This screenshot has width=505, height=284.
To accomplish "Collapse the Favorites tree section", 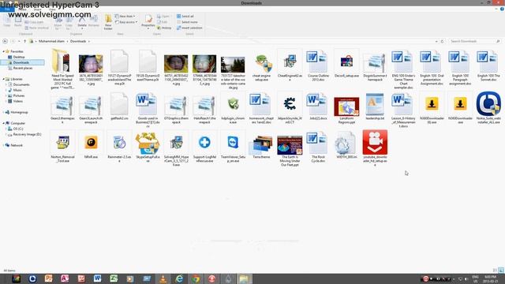I will pyautogui.click(x=3, y=51).
